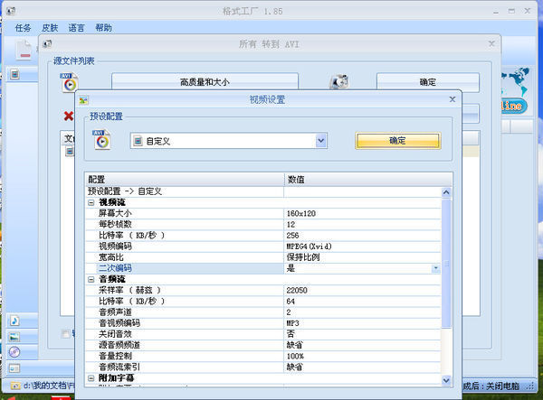Select the 关闭音效 row
The image size is (543, 400).
pos(263,334)
